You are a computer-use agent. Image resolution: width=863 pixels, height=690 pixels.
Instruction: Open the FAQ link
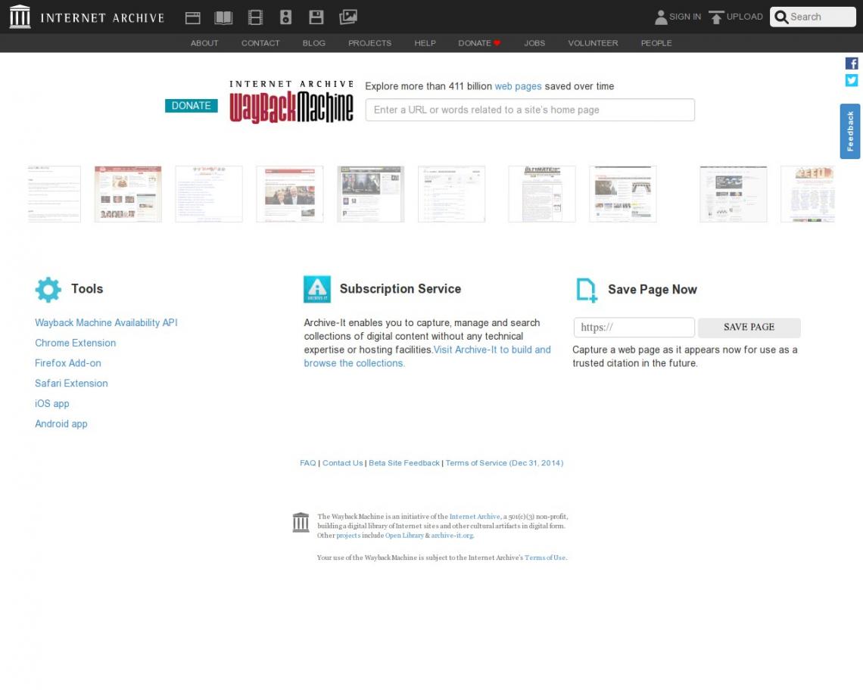(307, 463)
